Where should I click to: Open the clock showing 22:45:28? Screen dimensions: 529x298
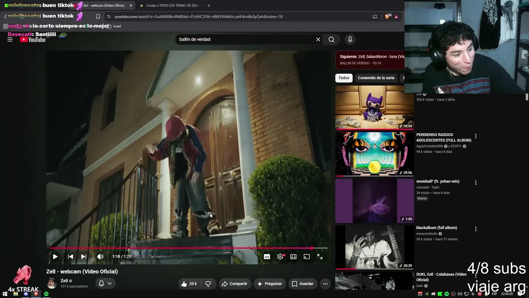coord(507,294)
